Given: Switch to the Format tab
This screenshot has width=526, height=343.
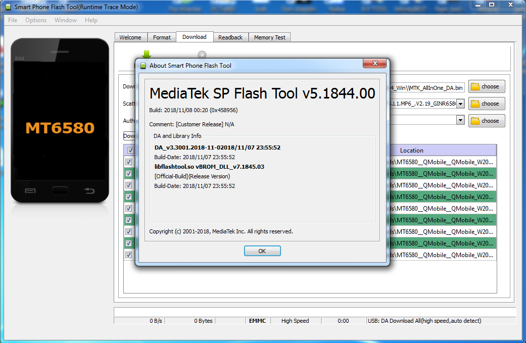Looking at the screenshot, I should pyautogui.click(x=162, y=37).
